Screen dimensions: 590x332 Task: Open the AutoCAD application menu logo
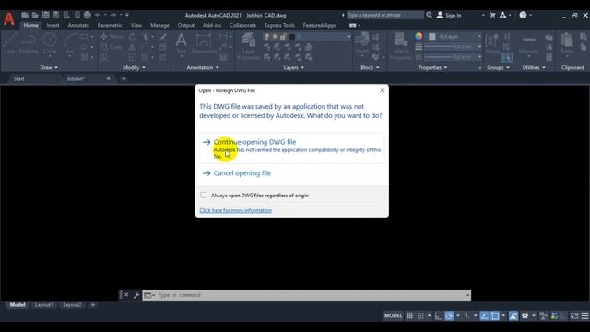point(8,18)
